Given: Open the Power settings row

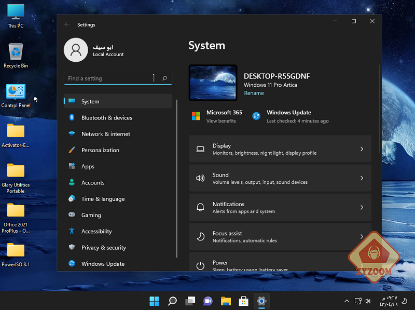Looking at the screenshot, I should [280, 262].
